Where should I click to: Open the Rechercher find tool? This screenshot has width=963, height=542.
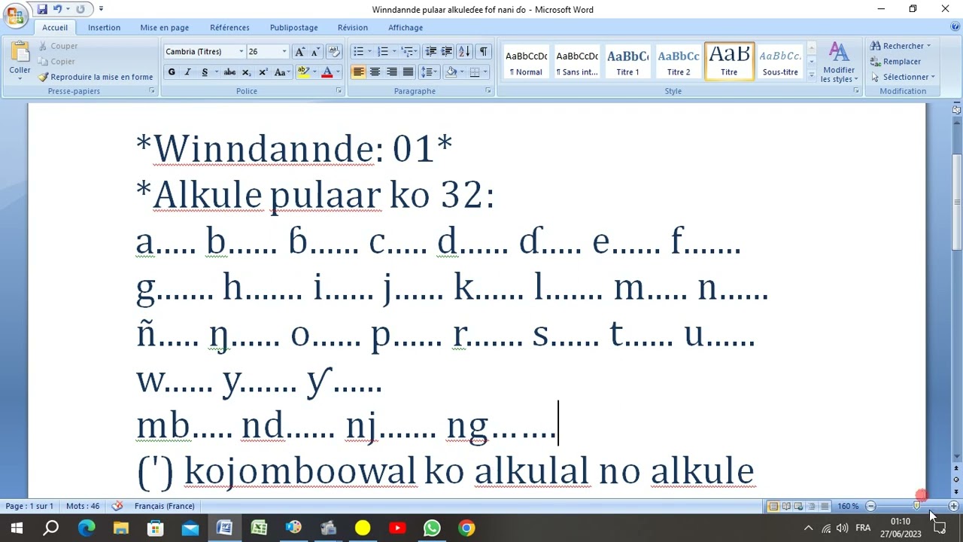pyautogui.click(x=900, y=46)
